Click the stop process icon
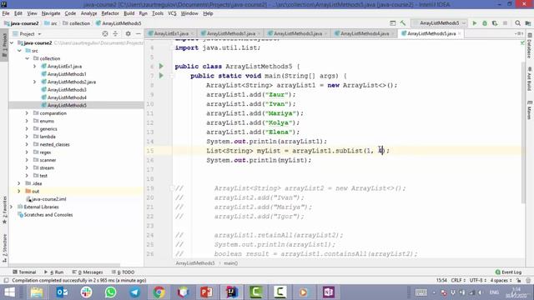 505,23
